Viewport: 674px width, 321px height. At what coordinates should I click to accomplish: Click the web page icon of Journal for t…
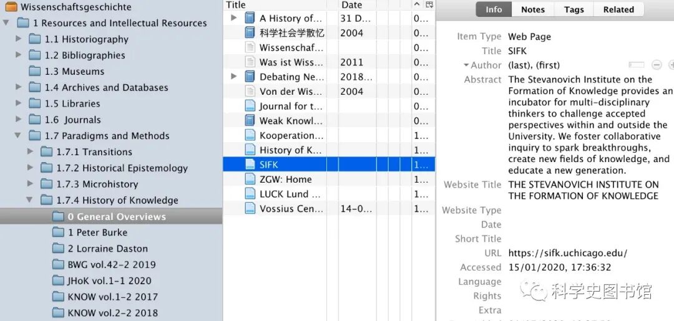(x=250, y=106)
